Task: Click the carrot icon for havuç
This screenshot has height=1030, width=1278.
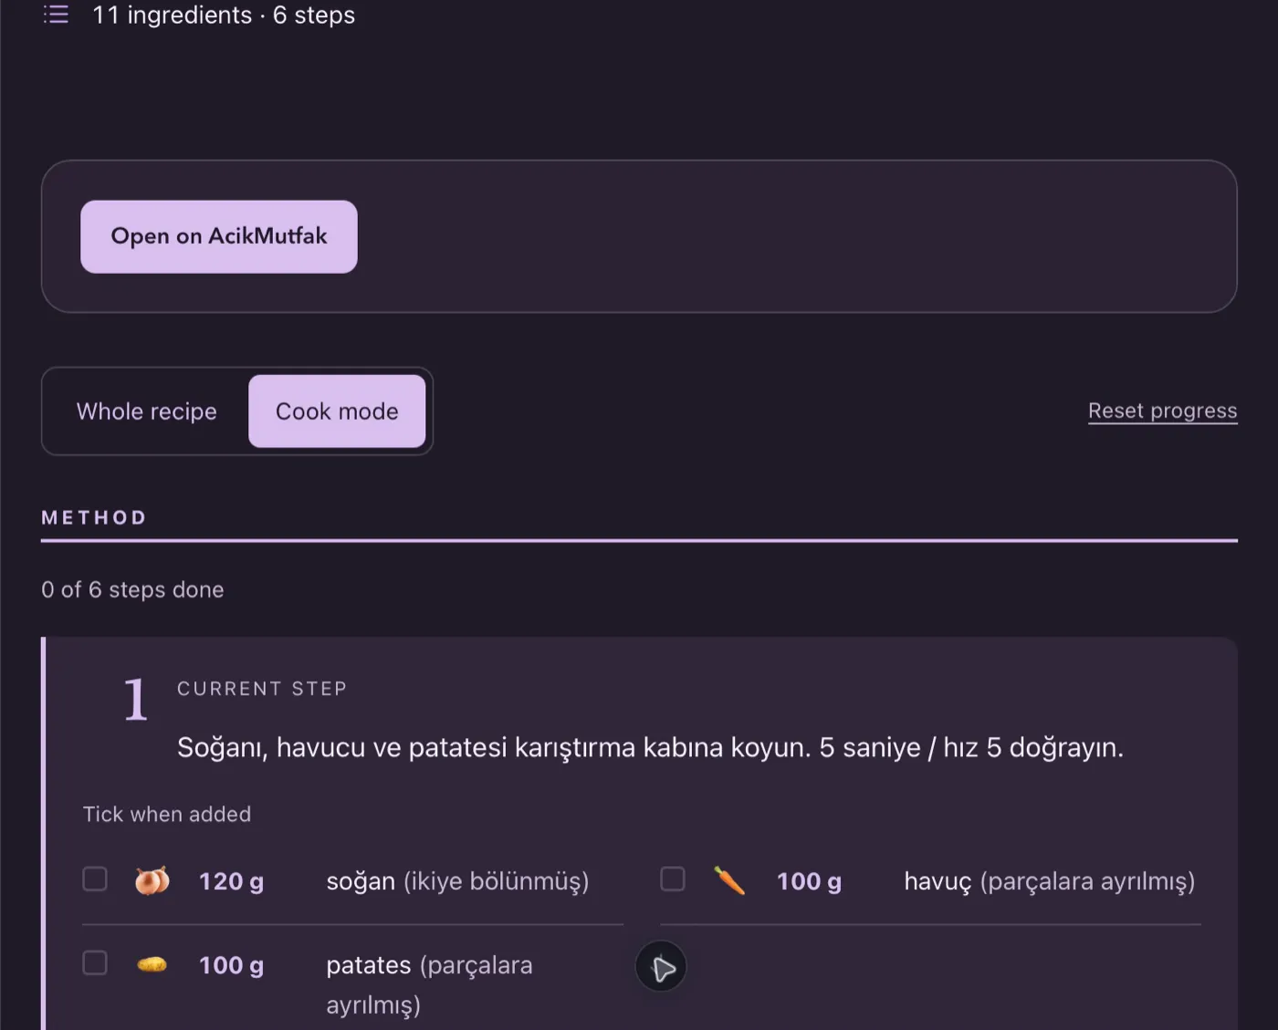Action: coord(729,880)
